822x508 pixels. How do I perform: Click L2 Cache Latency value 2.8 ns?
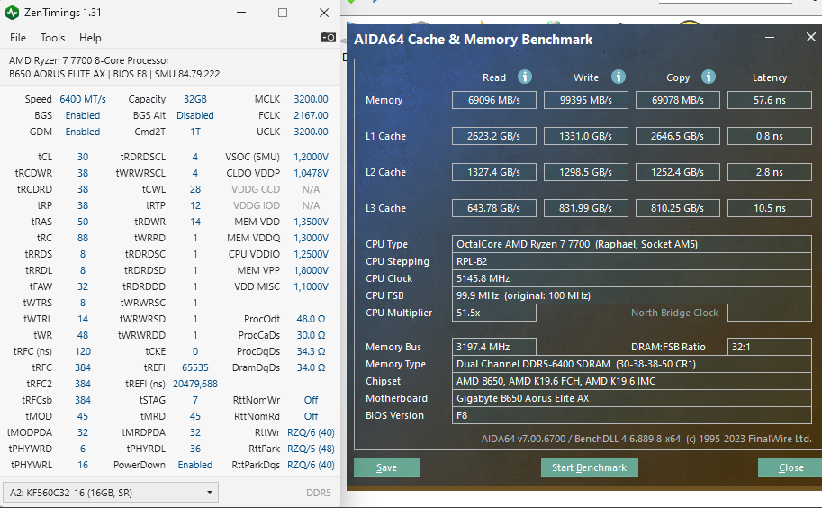(770, 172)
